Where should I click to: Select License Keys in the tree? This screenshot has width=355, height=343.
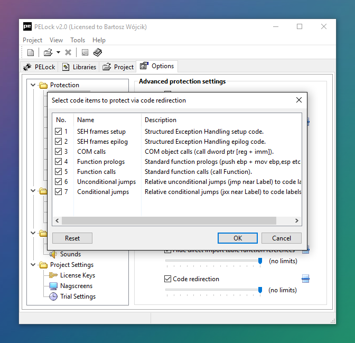(78, 275)
